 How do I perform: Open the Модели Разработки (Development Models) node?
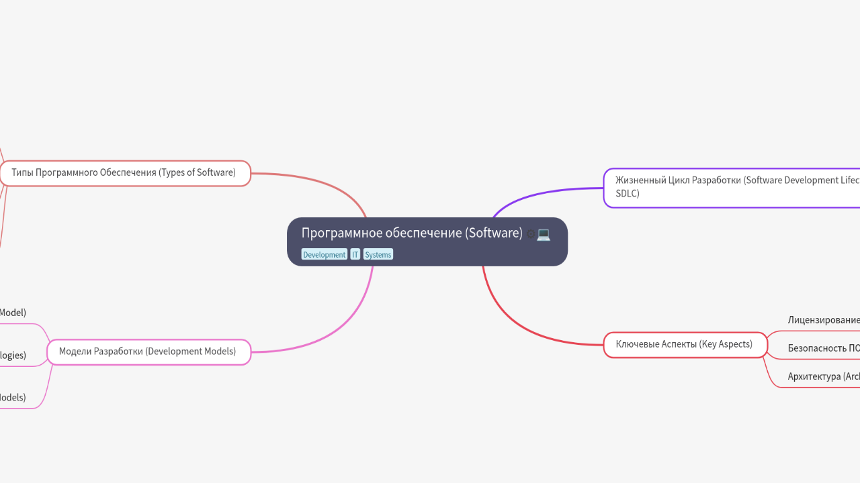point(148,352)
